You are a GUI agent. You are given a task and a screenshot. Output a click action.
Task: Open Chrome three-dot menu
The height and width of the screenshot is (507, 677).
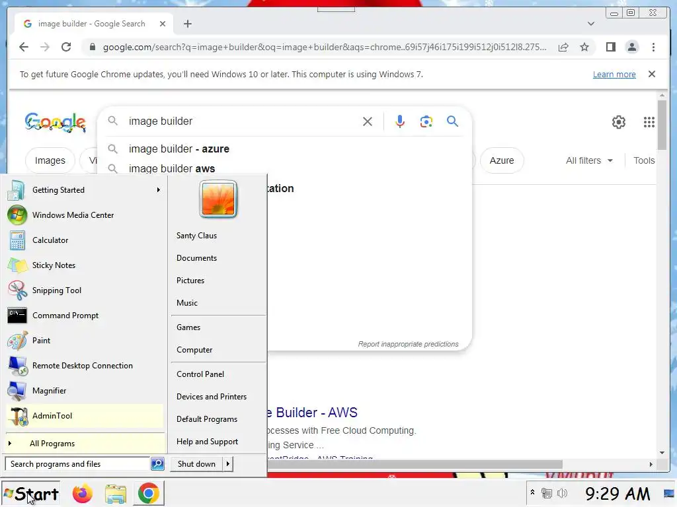click(653, 47)
